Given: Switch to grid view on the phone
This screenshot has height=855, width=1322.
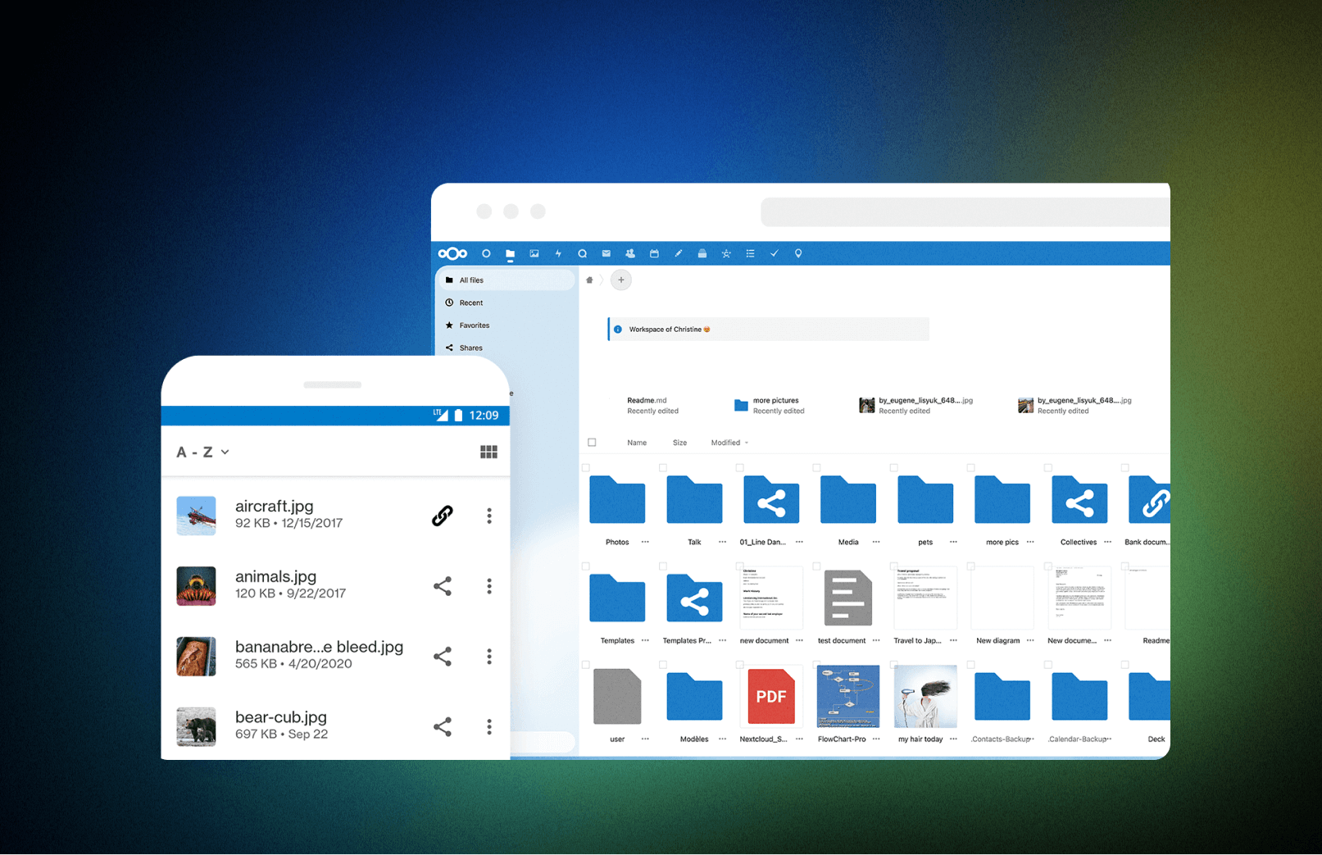Looking at the screenshot, I should [488, 453].
